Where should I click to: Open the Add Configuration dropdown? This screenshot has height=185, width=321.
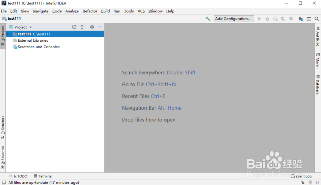tap(234, 19)
